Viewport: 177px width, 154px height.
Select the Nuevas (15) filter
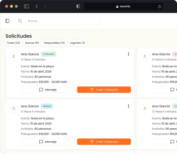coord(32,43)
